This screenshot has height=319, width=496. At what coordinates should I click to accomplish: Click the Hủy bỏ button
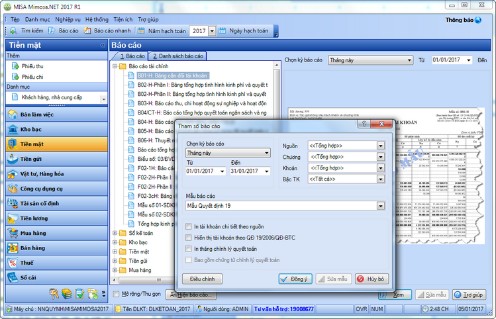tap(372, 279)
